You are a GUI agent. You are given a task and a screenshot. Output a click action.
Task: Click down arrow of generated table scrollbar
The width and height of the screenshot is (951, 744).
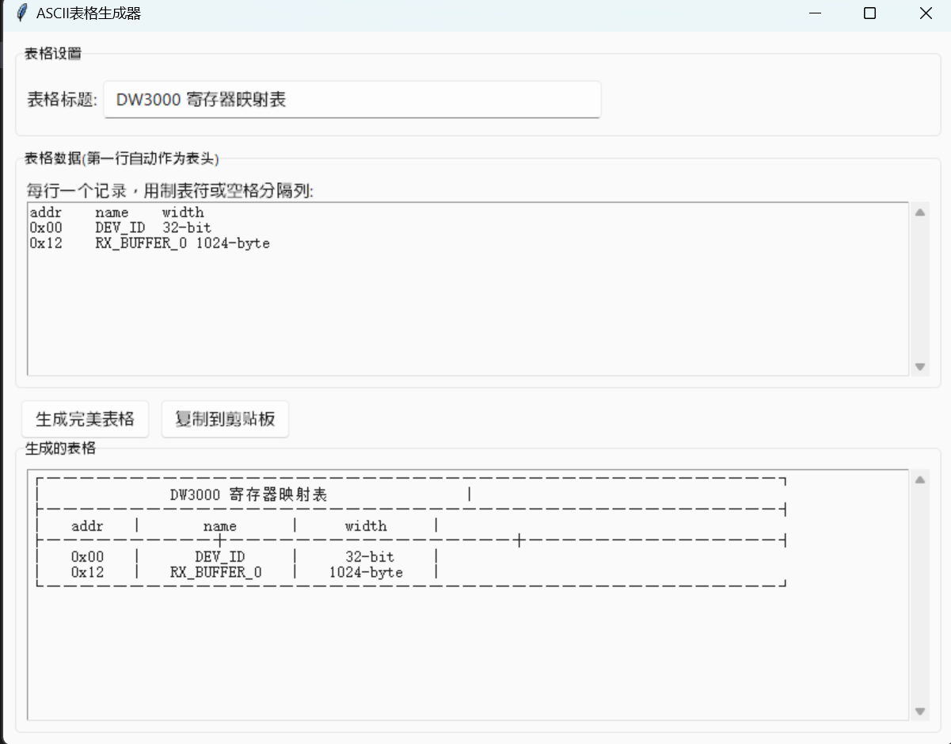click(919, 712)
